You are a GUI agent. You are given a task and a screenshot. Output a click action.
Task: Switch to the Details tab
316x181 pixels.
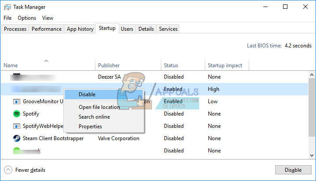pyautogui.click(x=146, y=29)
